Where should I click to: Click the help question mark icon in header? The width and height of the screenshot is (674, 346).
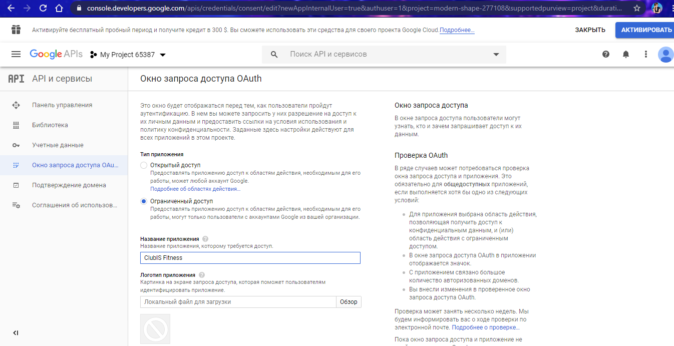606,54
